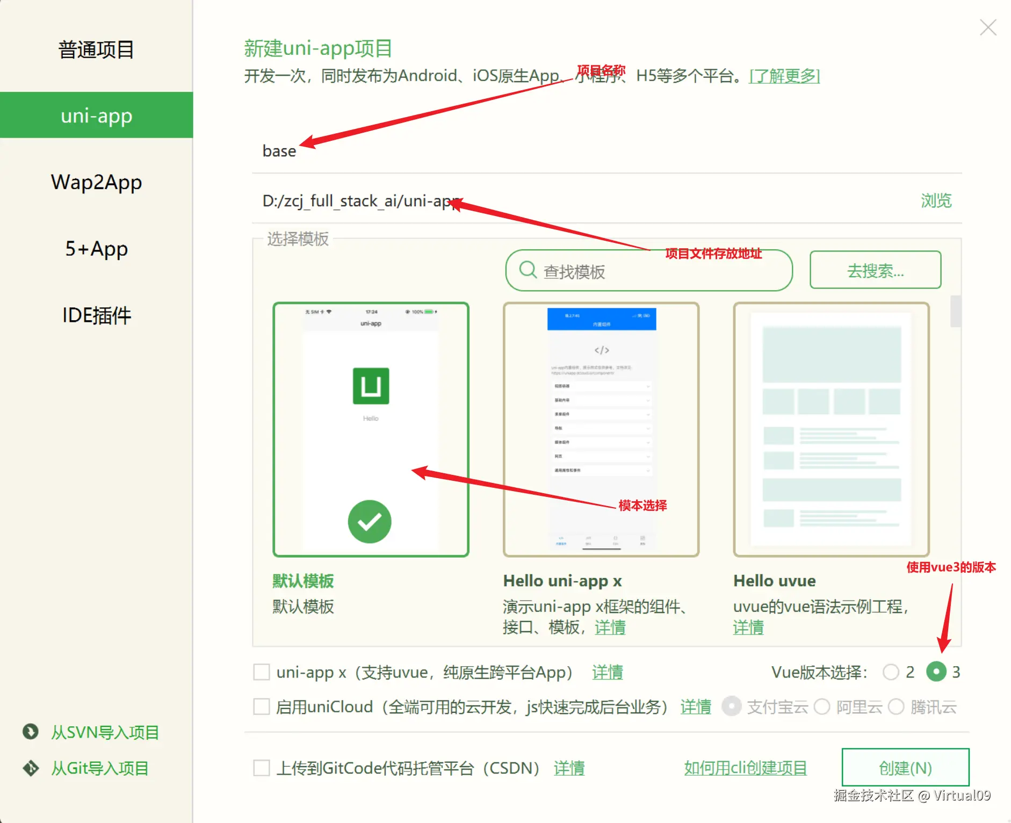The width and height of the screenshot is (1011, 823).
Task: Select Vue version 3 radio button
Action: [936, 672]
